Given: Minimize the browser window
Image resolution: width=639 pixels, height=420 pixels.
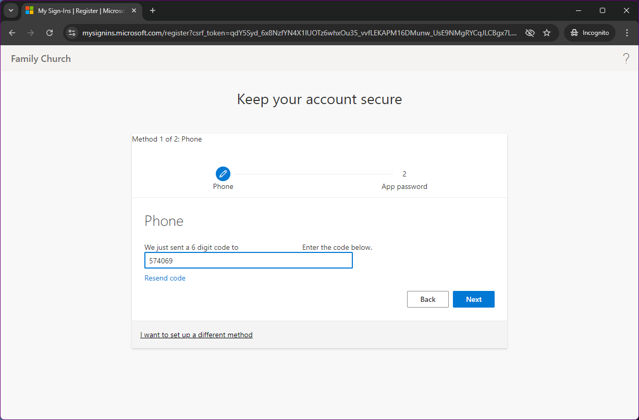Looking at the screenshot, I should pyautogui.click(x=579, y=10).
